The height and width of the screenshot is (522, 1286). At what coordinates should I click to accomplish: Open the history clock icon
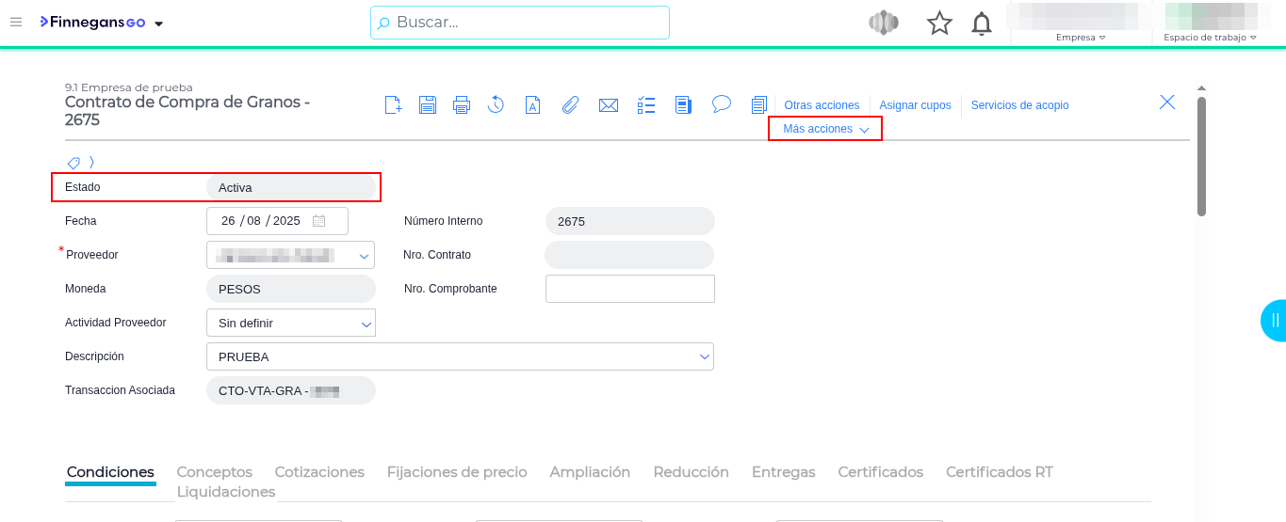click(x=496, y=104)
